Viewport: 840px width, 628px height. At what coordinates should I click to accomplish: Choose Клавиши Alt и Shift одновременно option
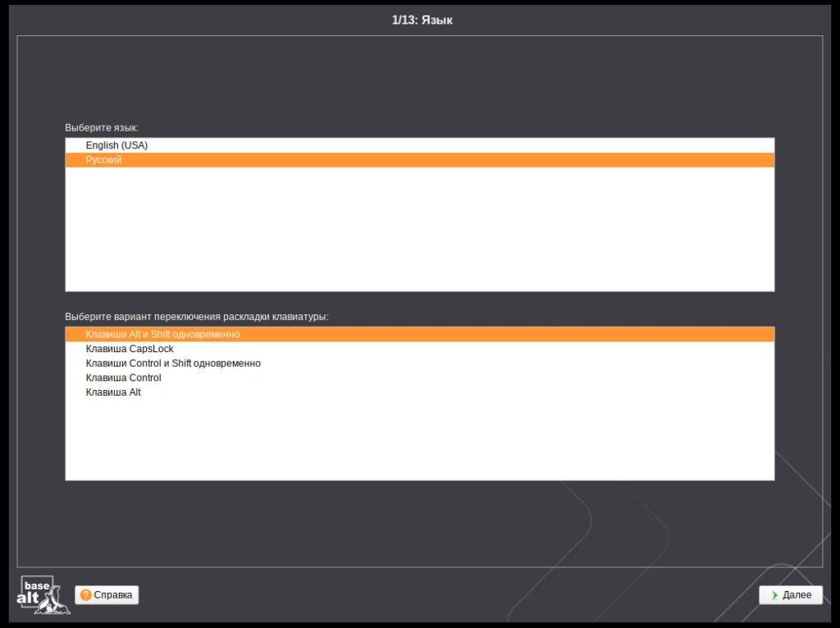[162, 334]
